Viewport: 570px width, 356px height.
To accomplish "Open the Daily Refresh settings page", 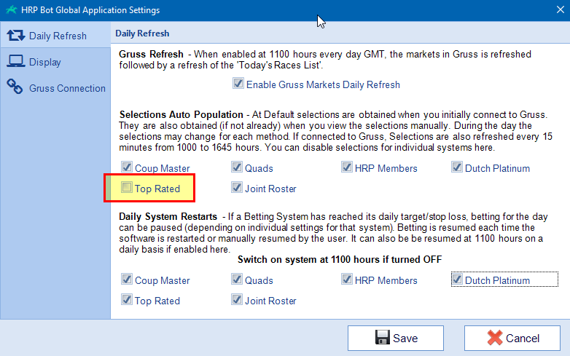I will [x=55, y=36].
